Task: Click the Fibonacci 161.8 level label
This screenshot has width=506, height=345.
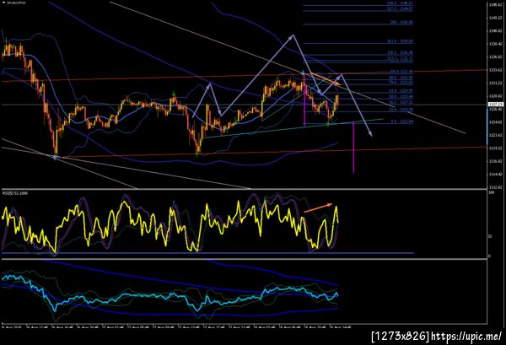Action: (400, 41)
